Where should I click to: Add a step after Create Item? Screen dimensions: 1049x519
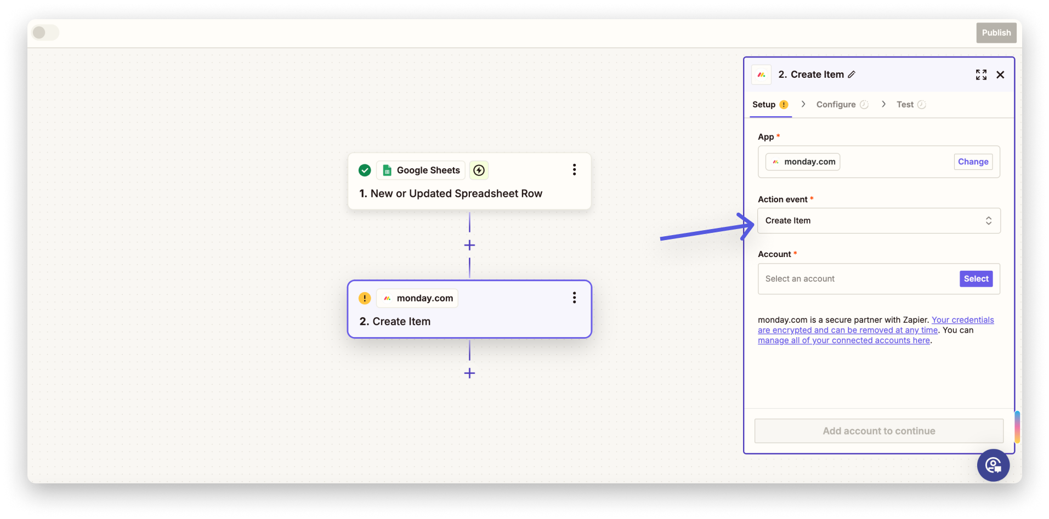[469, 373]
